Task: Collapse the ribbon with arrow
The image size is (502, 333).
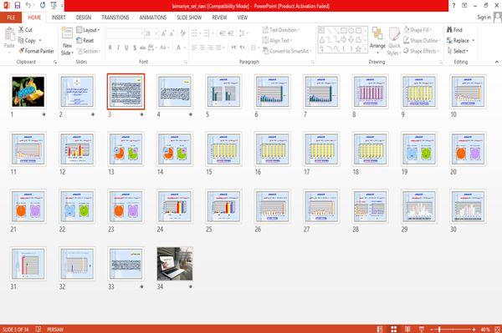Action: coord(497,62)
